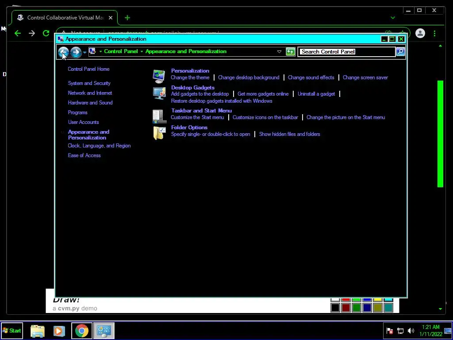The height and width of the screenshot is (340, 453).
Task: Click the Control Panel icon in address bar
Action: (x=92, y=51)
